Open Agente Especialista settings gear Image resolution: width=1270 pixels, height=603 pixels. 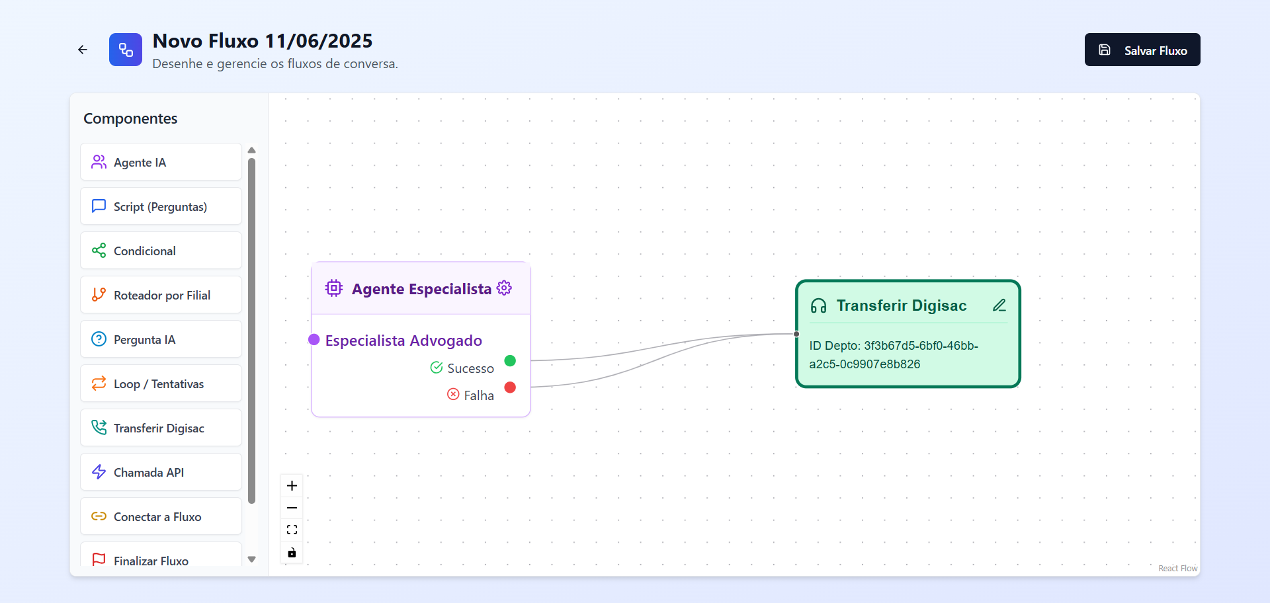pyautogui.click(x=504, y=288)
